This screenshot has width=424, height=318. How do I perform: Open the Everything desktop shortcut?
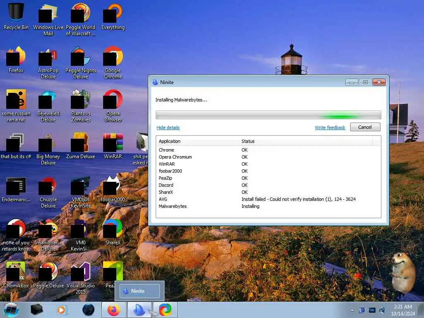coord(113,16)
